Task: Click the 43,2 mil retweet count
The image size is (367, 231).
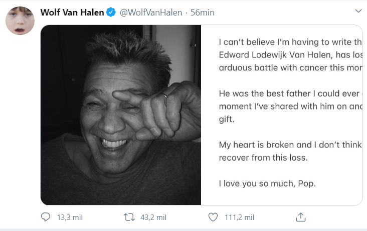Action: [x=152, y=217]
